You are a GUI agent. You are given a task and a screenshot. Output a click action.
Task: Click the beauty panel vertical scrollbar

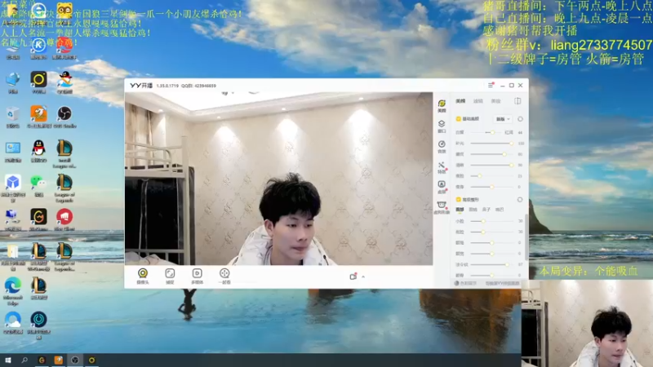coord(526,237)
